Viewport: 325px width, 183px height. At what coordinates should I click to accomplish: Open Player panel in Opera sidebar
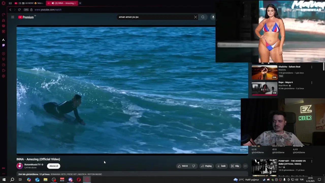point(4,54)
